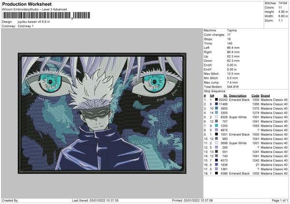Pick the black swatch in stop row 1
290x204 pixels.
click(216, 100)
